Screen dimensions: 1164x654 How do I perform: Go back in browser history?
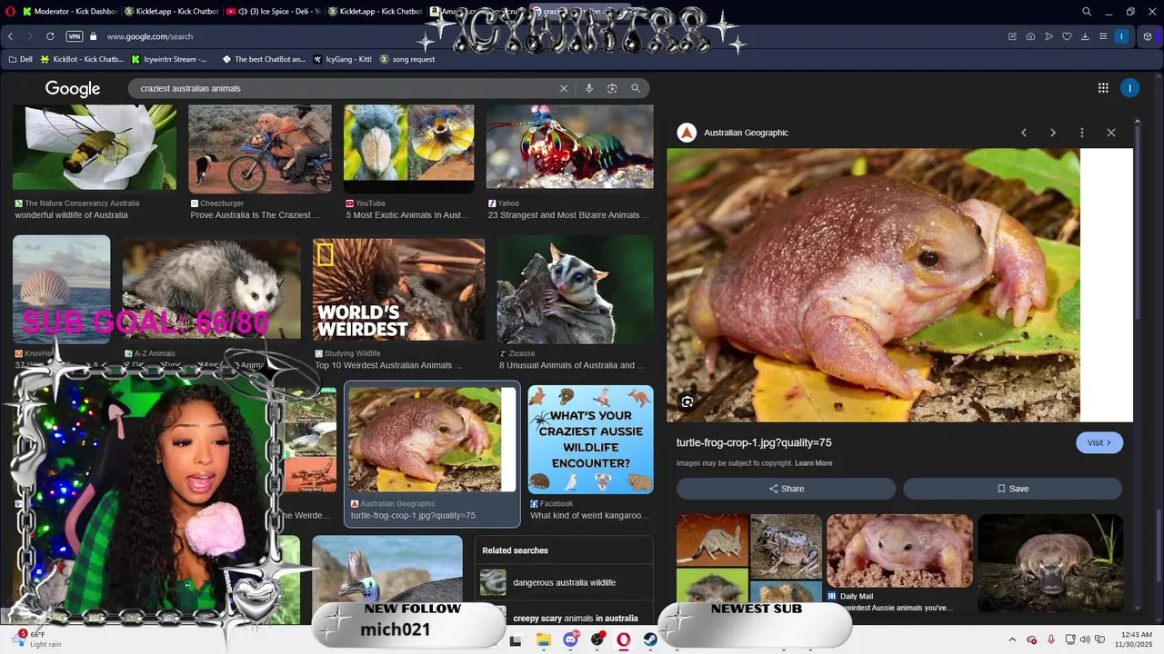[x=10, y=36]
